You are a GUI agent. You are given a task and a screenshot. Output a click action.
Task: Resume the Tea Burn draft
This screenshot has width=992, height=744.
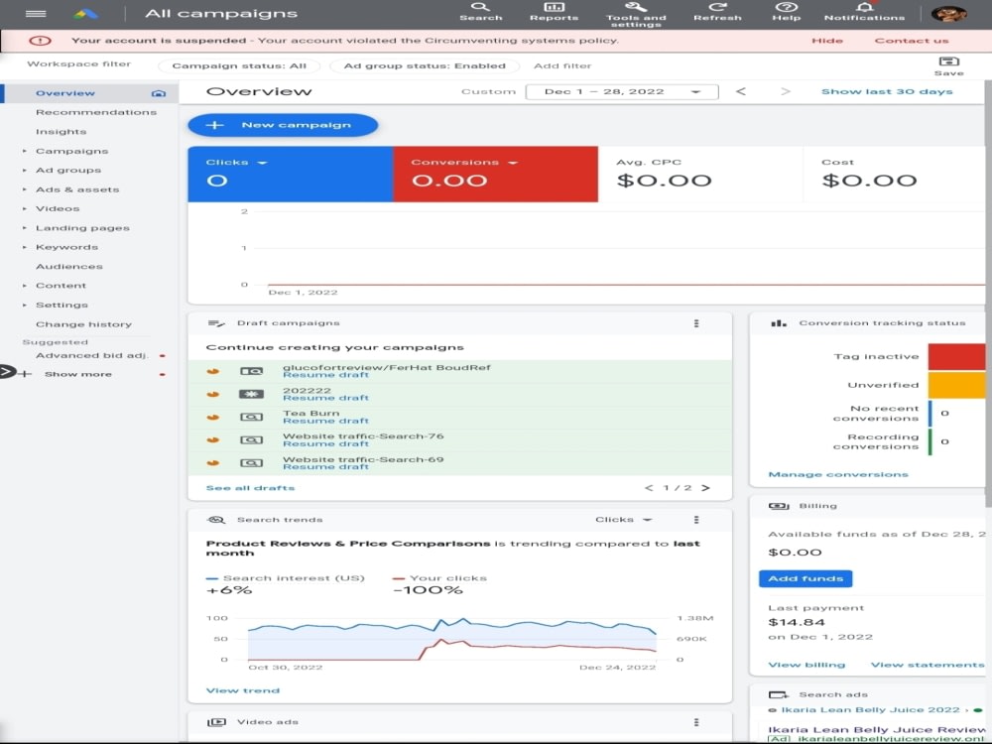325,421
